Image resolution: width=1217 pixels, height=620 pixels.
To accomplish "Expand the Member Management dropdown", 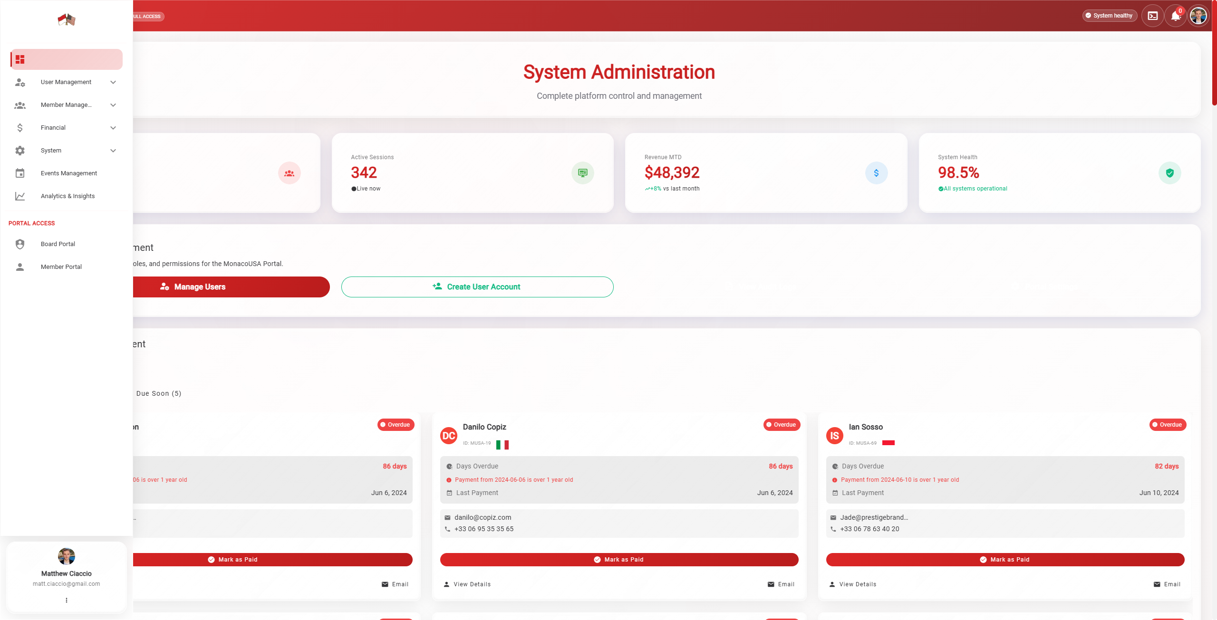I will [x=113, y=105].
